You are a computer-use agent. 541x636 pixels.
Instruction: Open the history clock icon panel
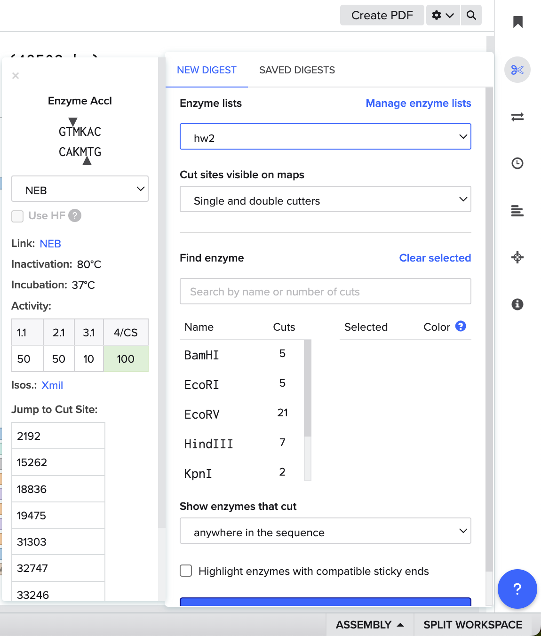[517, 163]
